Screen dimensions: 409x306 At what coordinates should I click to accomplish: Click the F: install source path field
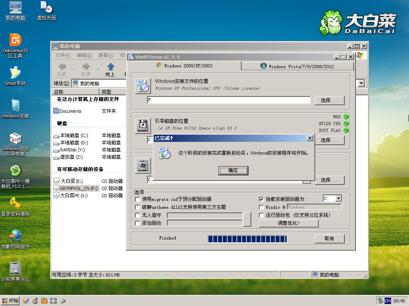(x=228, y=100)
